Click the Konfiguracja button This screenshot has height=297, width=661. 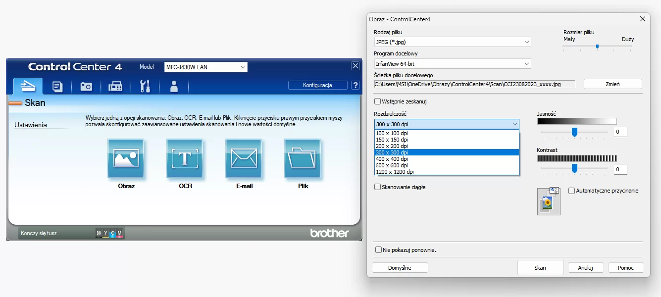click(317, 85)
